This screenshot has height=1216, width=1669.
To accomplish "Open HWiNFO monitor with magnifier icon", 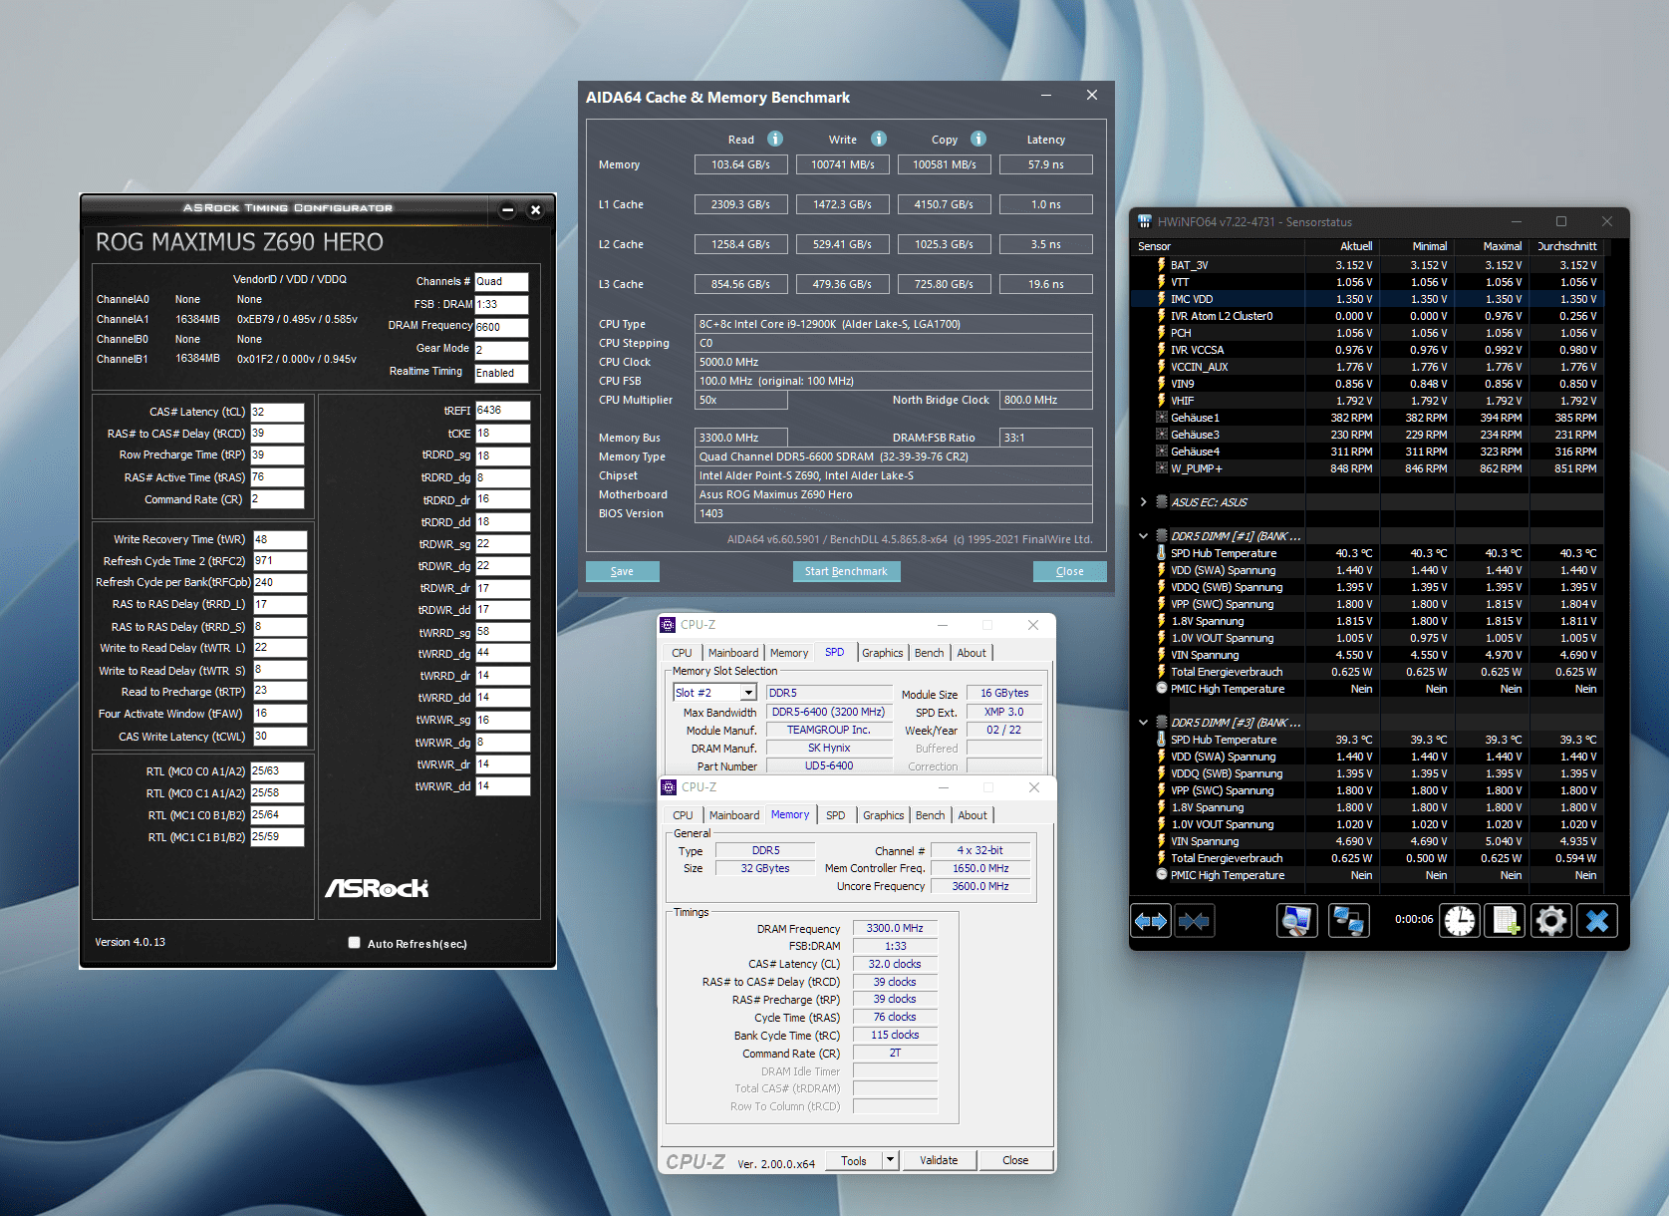I will click(1296, 921).
